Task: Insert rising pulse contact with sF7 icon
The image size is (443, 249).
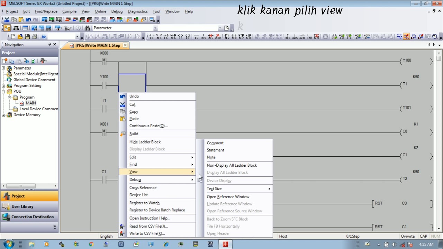Action: point(227,37)
